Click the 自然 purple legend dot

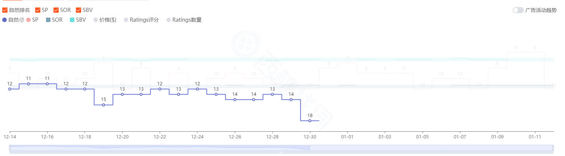click(x=4, y=20)
